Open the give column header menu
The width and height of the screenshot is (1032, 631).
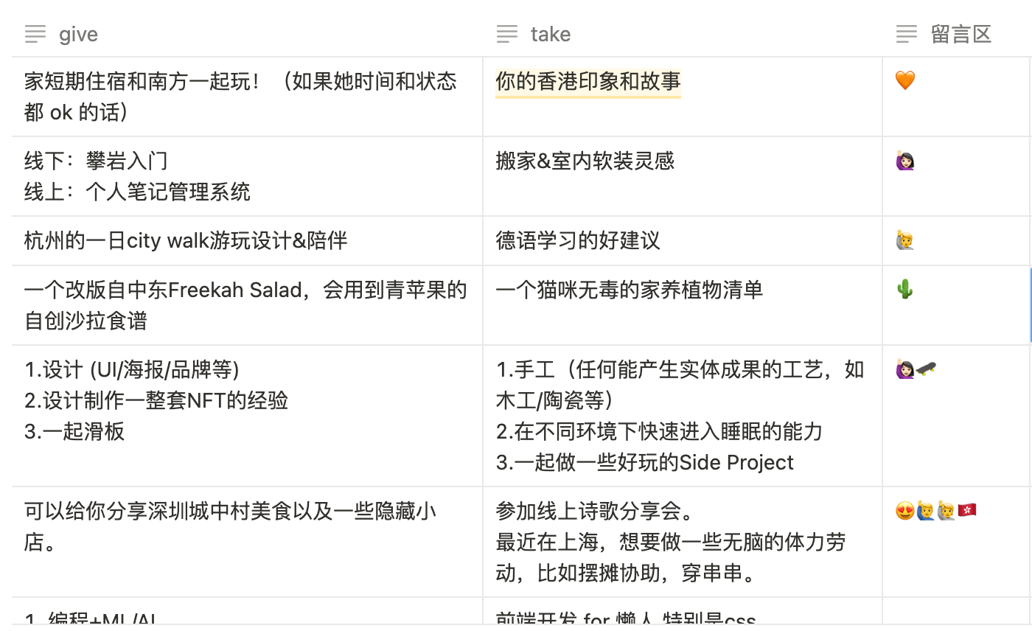(x=248, y=34)
